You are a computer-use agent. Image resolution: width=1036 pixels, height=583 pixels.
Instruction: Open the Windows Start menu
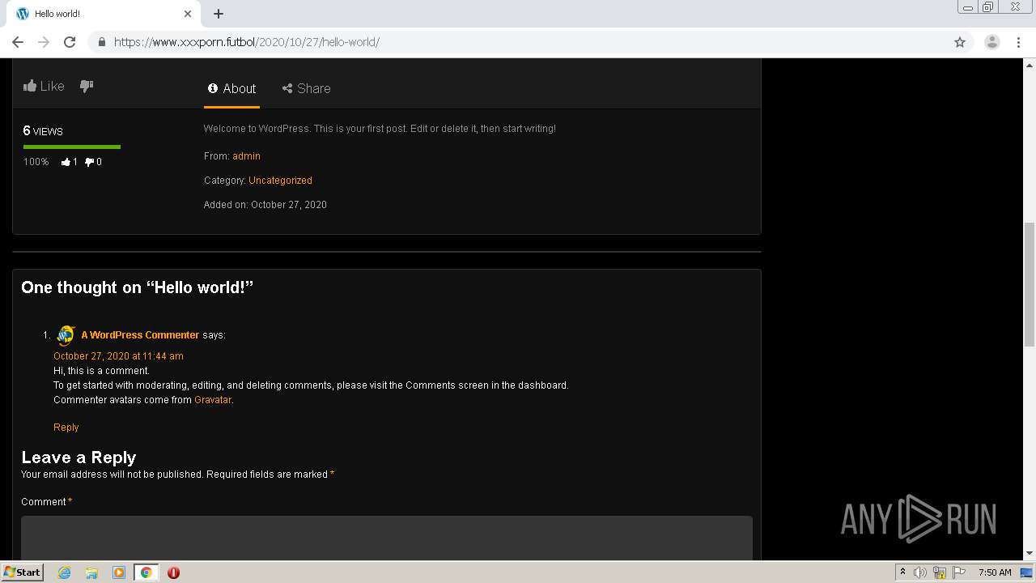(x=22, y=572)
